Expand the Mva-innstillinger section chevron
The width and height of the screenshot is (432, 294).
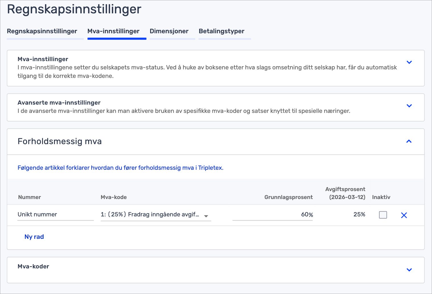pyautogui.click(x=409, y=62)
